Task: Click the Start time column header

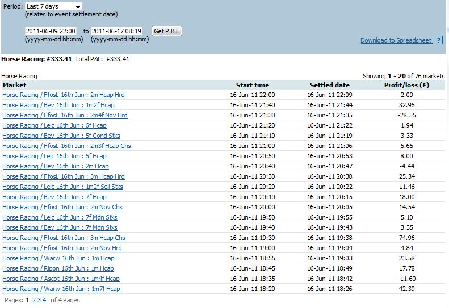Action: 253,85
